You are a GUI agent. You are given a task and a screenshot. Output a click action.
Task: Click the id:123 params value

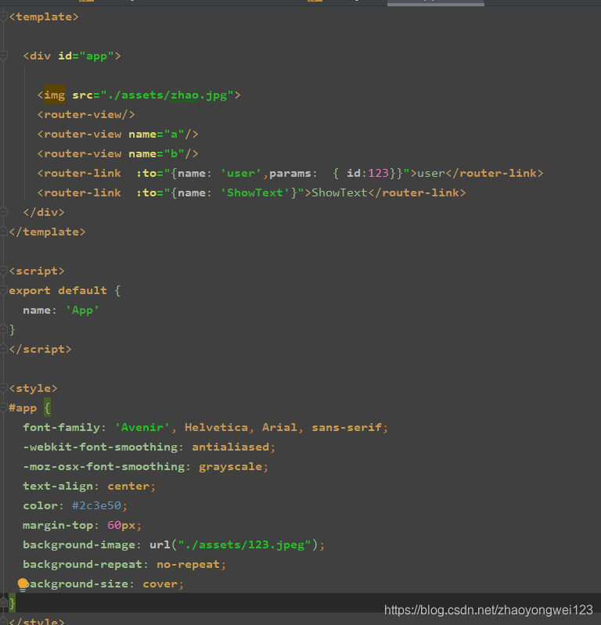point(367,174)
